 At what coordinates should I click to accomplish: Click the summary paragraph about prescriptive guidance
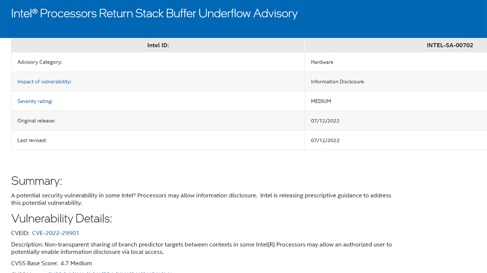tap(201, 199)
